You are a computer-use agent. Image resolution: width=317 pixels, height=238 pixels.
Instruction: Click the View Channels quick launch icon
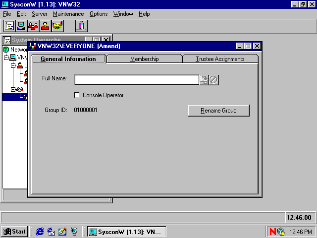coord(74,232)
